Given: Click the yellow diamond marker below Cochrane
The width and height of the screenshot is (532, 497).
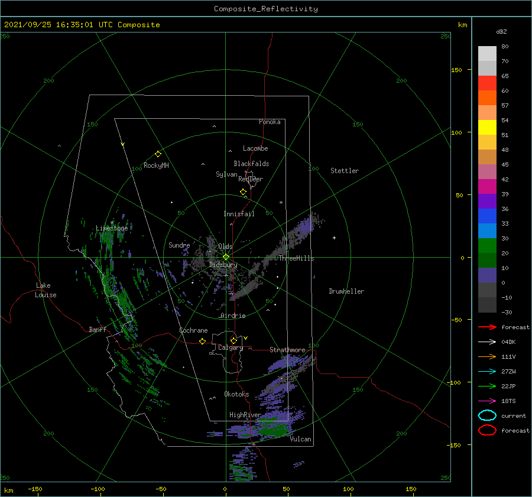Looking at the screenshot, I should click(203, 341).
